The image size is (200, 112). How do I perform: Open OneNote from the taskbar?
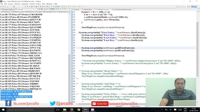pos(92,110)
